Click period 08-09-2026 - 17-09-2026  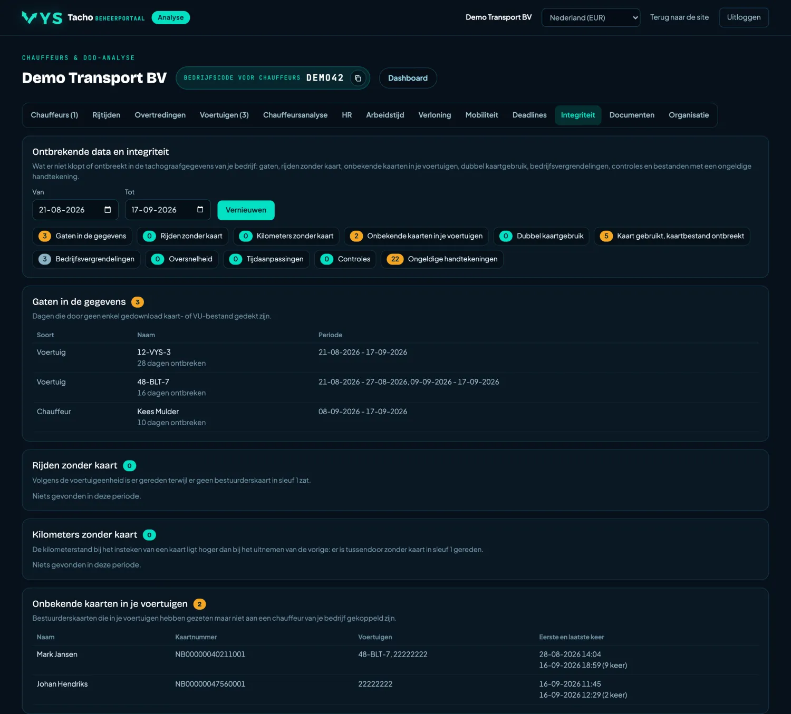point(363,412)
